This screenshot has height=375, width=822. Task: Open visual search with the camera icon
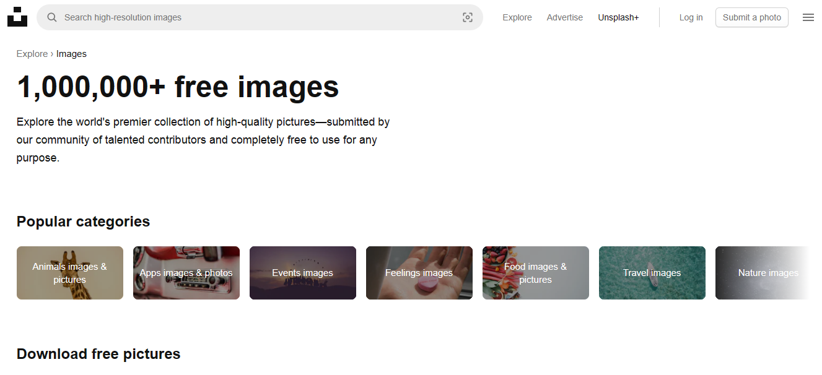pos(467,17)
